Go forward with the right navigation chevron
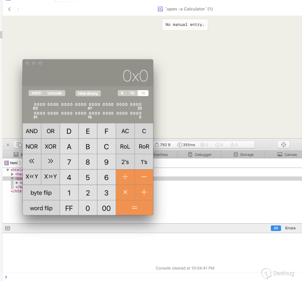The width and height of the screenshot is (302, 281). click(x=18, y=9)
